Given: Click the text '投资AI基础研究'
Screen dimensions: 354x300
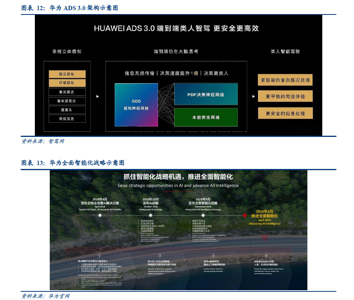Looking at the screenshot, I should pyautogui.click(x=211, y=261).
